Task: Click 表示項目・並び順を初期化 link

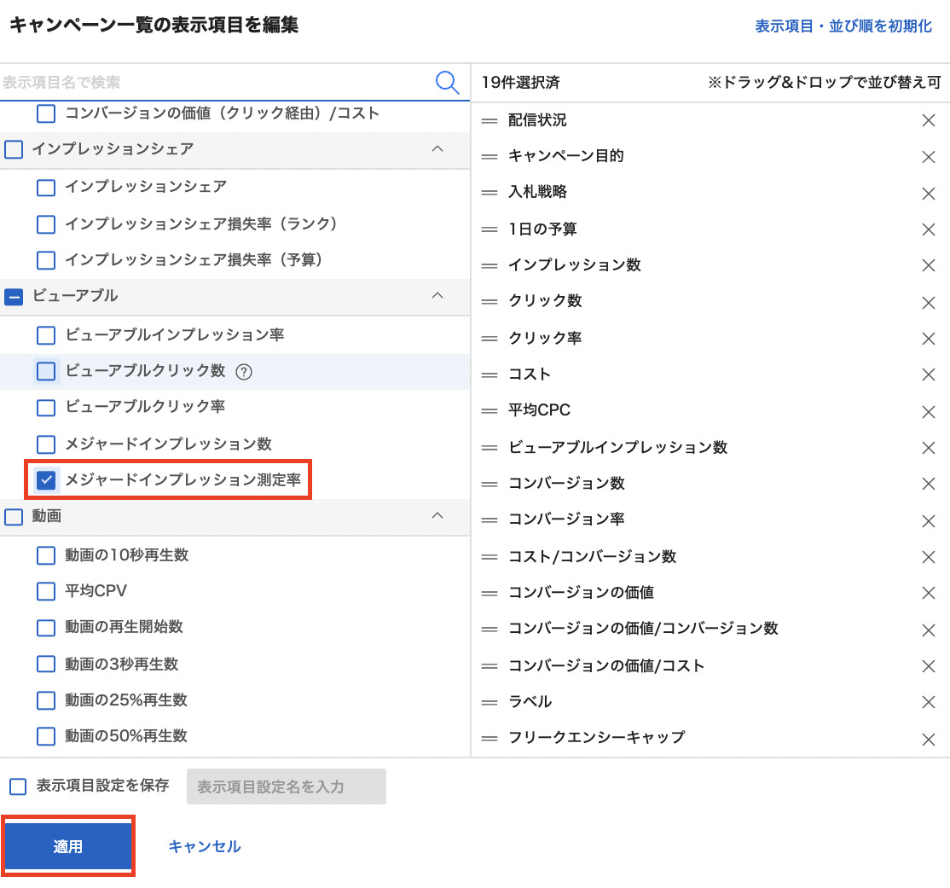Action: (x=843, y=26)
